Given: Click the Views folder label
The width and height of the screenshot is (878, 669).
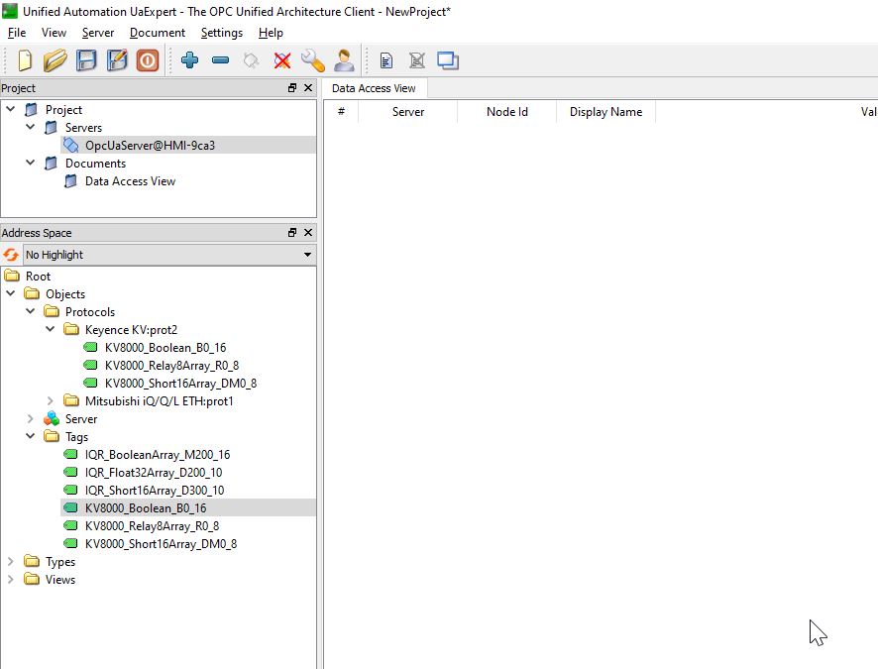Looking at the screenshot, I should coord(60,580).
